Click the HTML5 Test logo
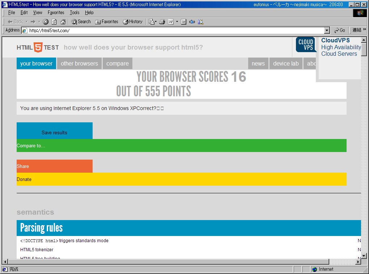Screen dimensions: 369x274 pyautogui.click(x=38, y=47)
